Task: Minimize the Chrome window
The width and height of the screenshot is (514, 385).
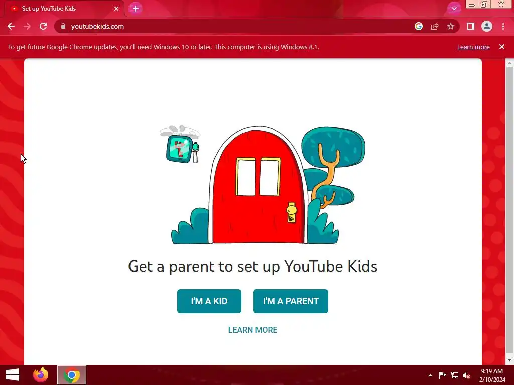Action: [x=472, y=5]
